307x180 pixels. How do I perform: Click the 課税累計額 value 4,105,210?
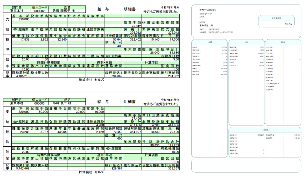pyautogui.click(x=21, y=76)
